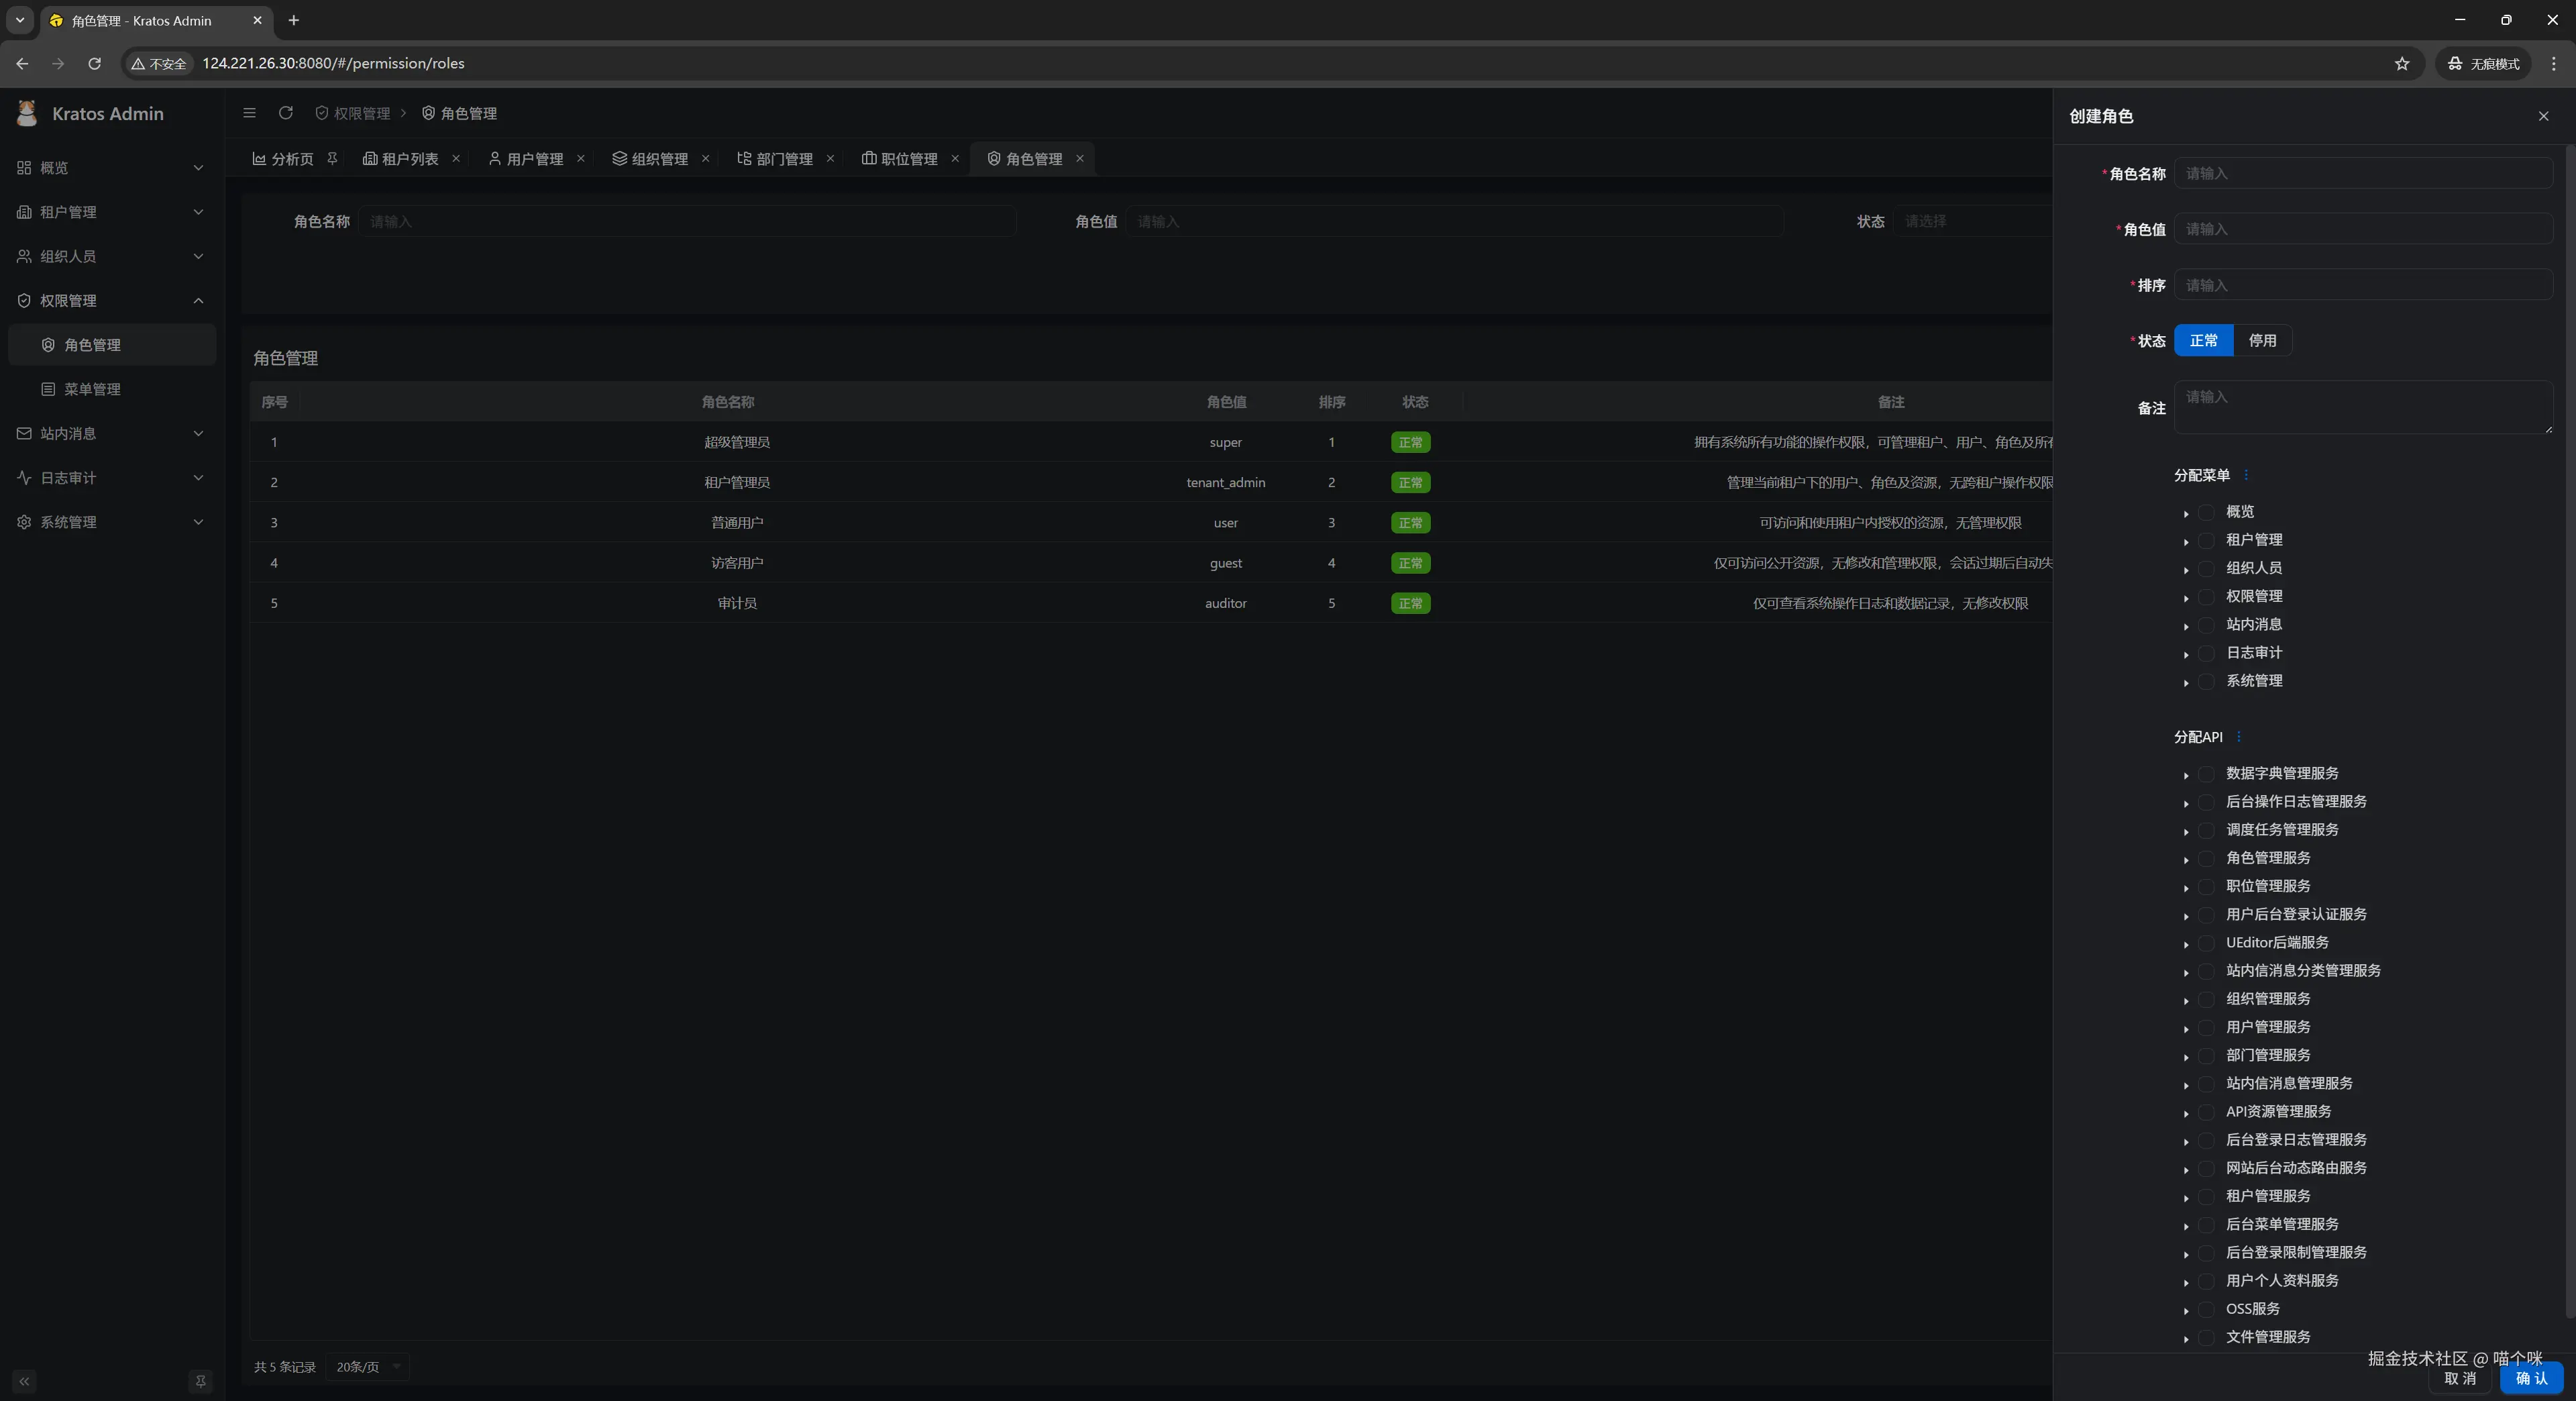Close the 创建角色 drawer with X icon
Image resolution: width=2576 pixels, height=1401 pixels.
coord(2543,116)
